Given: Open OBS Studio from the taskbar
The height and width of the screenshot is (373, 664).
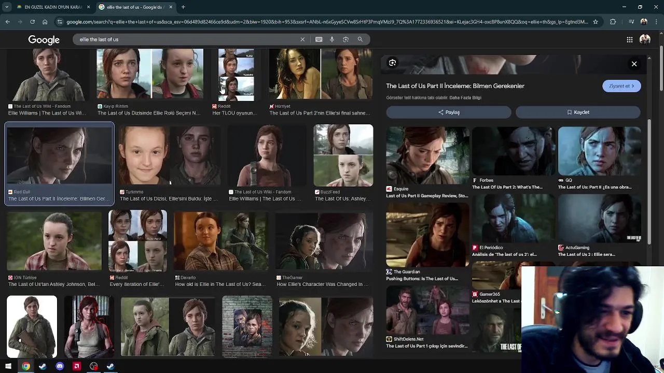Looking at the screenshot, I should 93,366.
